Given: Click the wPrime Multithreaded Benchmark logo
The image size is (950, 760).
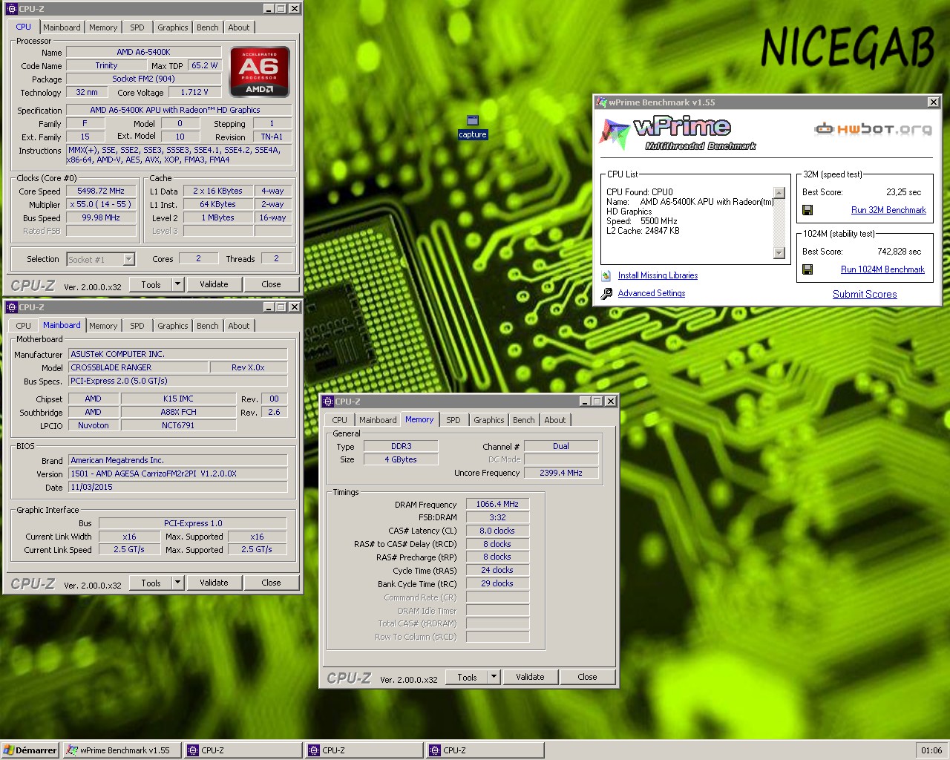Looking at the screenshot, I should (678, 134).
